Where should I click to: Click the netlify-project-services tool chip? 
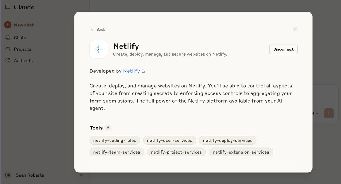[176, 152]
